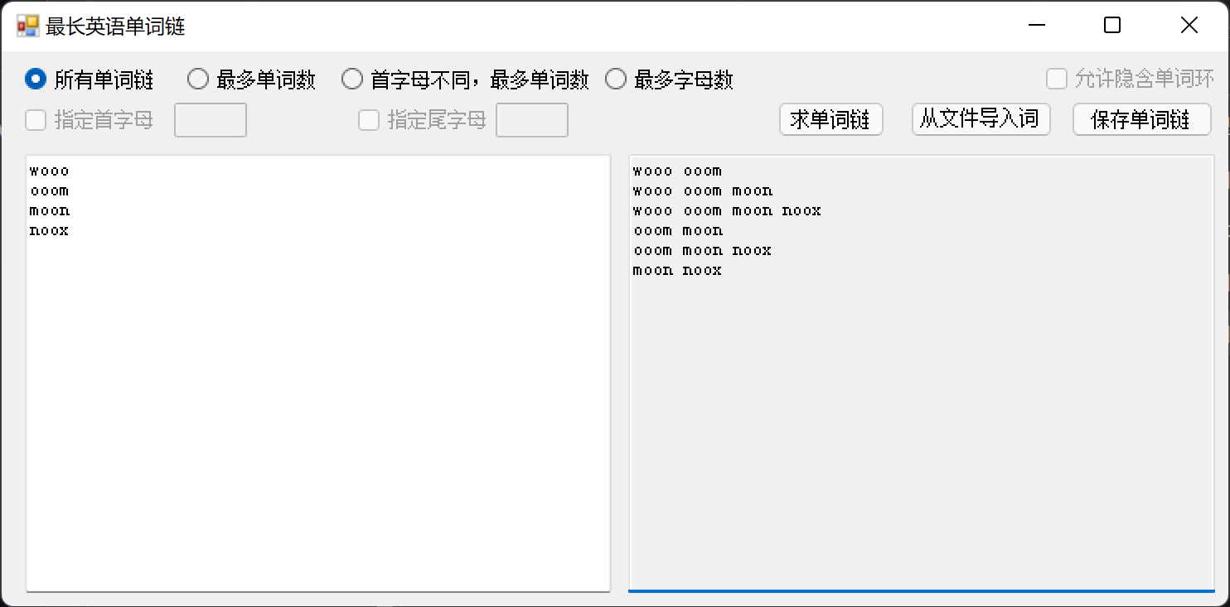1230x607 pixels.
Task: Select the 所有单词链 radio option
Action: 90,79
